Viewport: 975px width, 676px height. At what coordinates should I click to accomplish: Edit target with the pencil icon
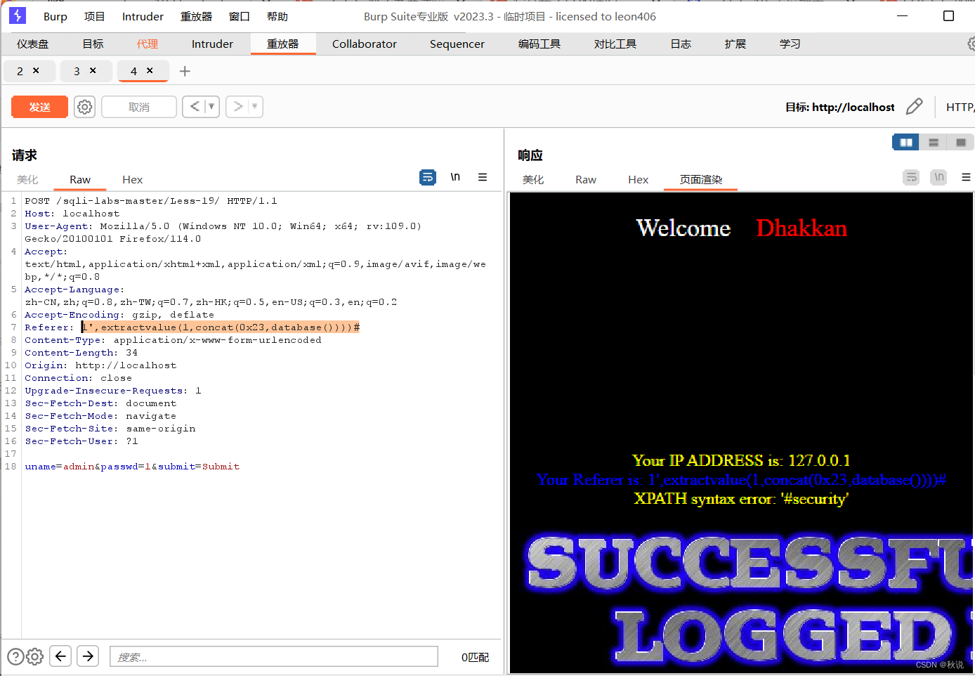coord(915,107)
